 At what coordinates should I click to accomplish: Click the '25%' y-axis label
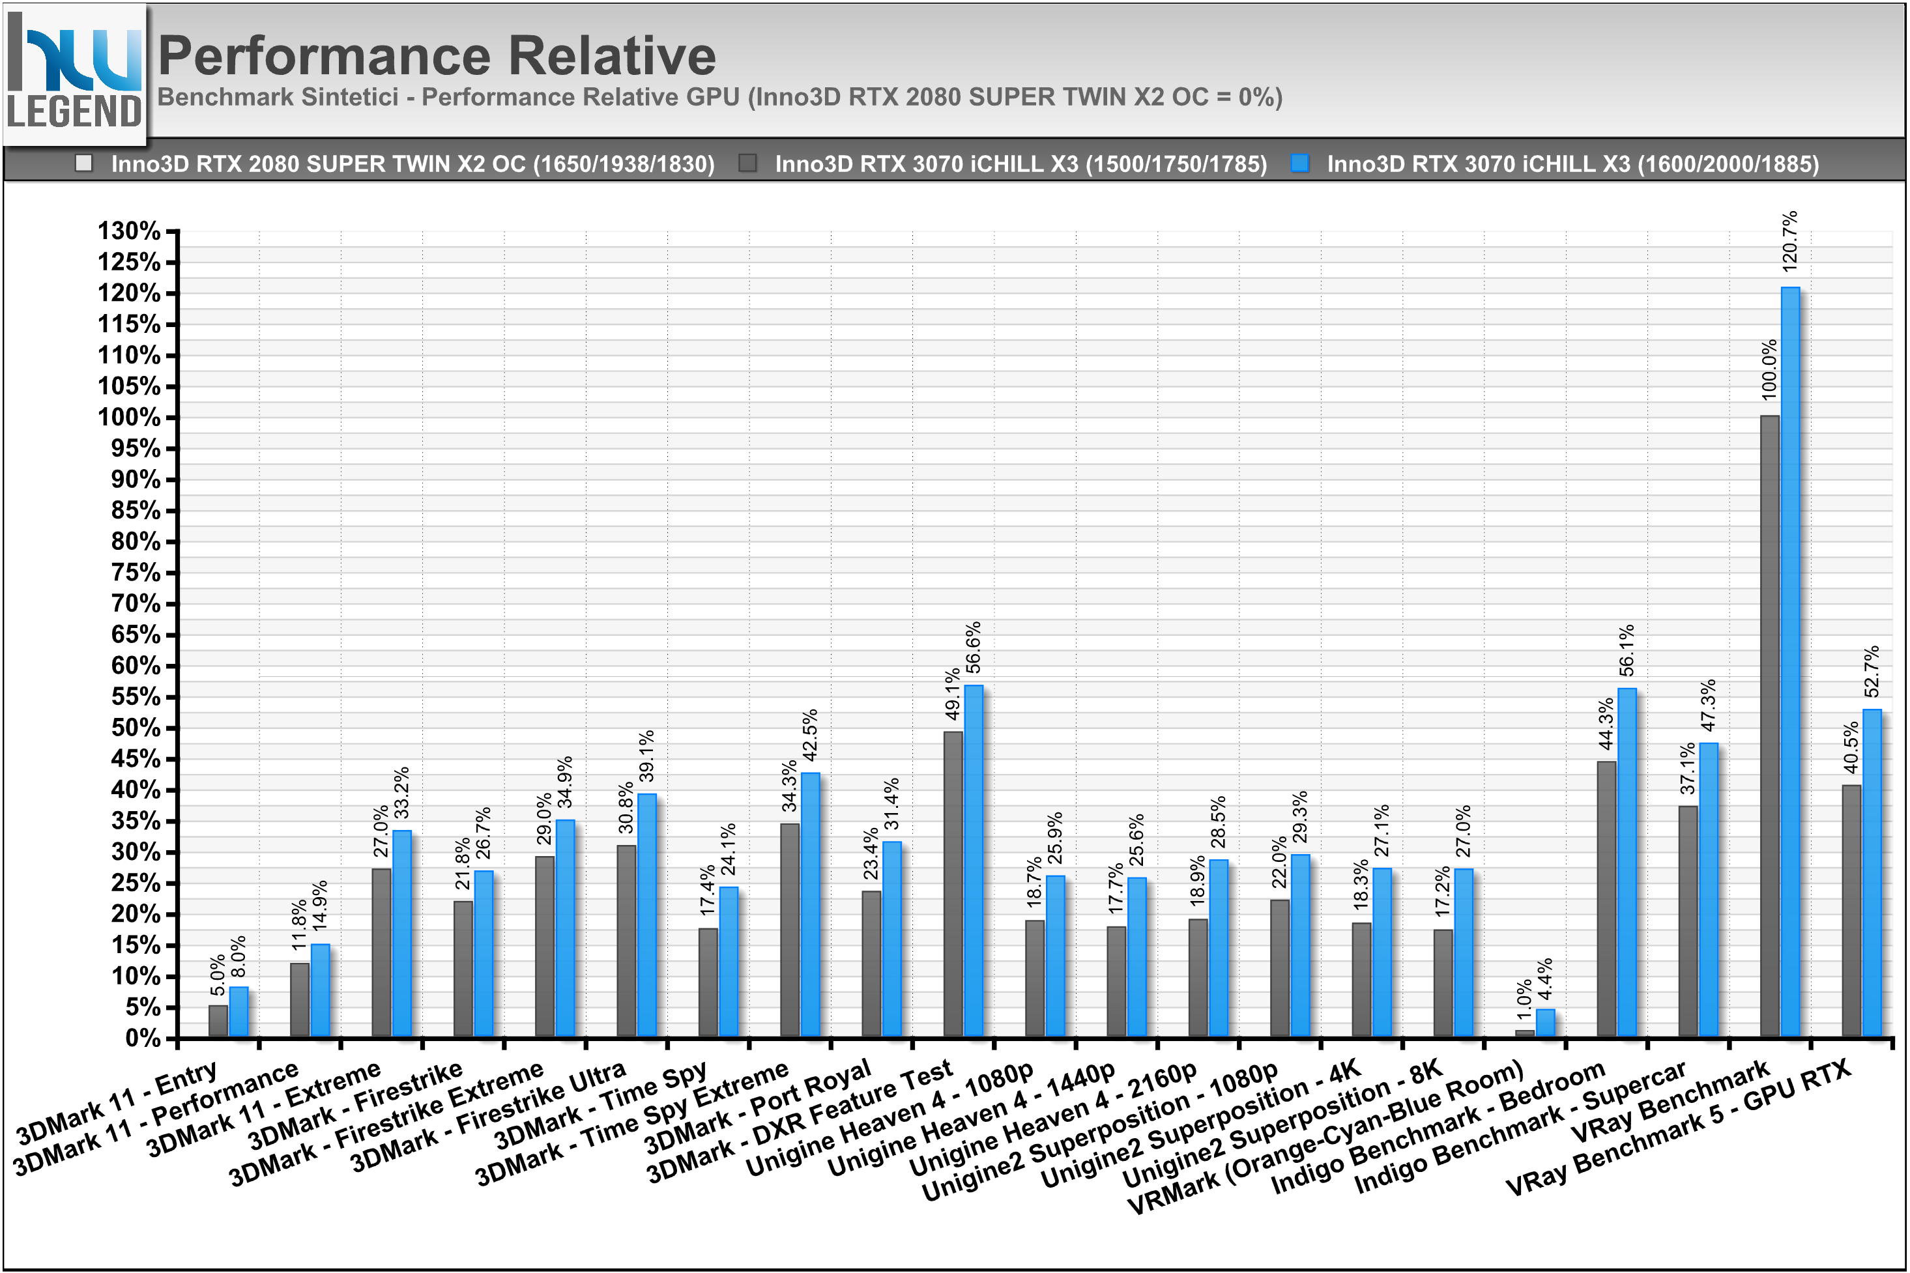[x=136, y=883]
